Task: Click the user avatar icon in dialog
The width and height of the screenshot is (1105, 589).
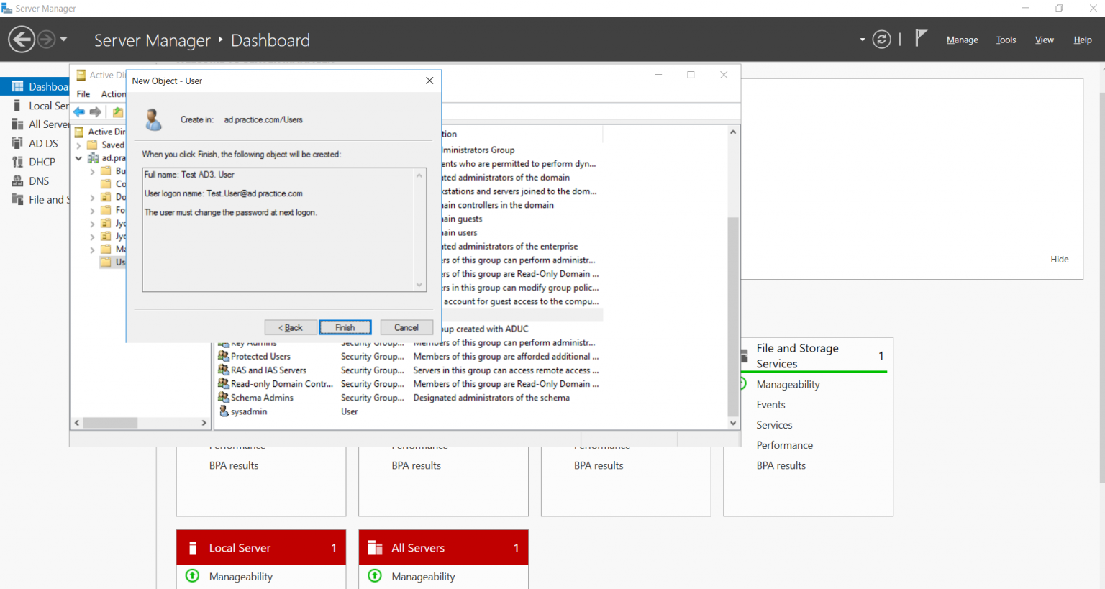Action: tap(153, 119)
